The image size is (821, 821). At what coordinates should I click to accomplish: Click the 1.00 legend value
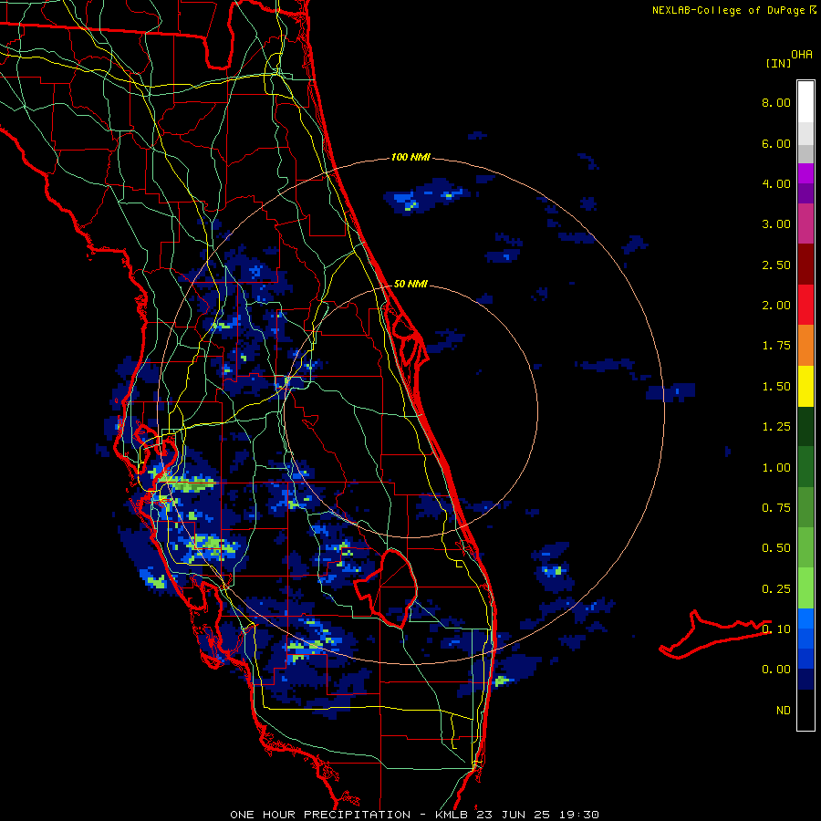coord(776,468)
